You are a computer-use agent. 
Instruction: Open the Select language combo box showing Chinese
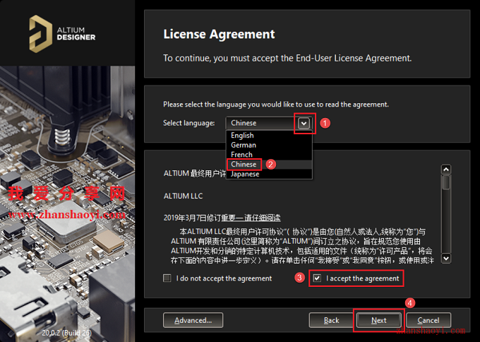269,123
